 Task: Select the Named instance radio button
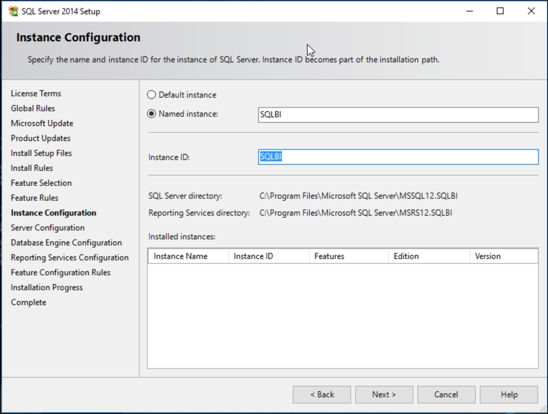pos(152,113)
